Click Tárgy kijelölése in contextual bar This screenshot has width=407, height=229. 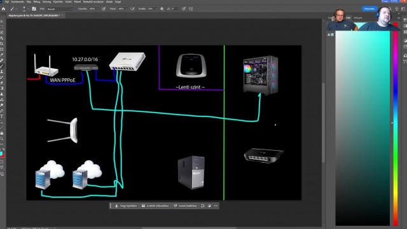coord(126,205)
